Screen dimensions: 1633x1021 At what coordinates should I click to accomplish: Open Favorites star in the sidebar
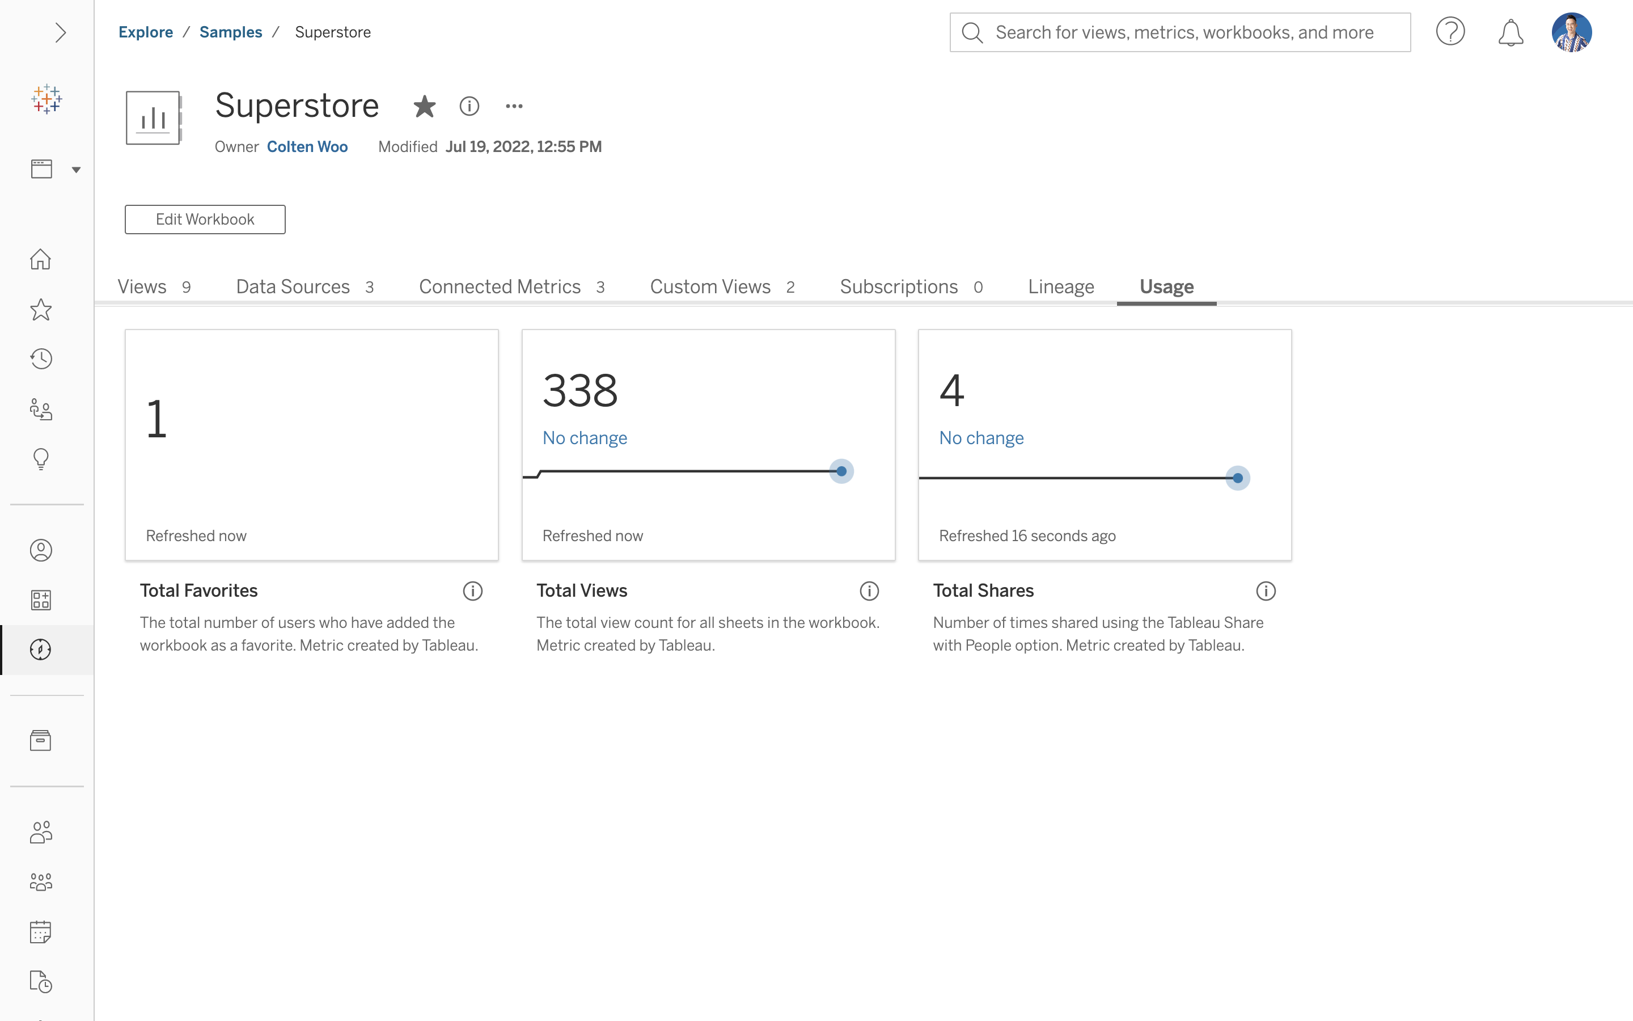pyautogui.click(x=40, y=309)
